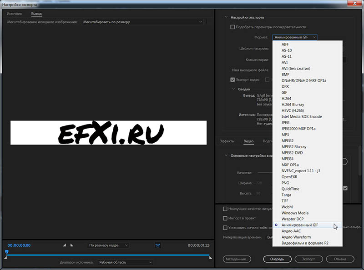
Task: Select WebM from the format list
Action: pos(308,207)
